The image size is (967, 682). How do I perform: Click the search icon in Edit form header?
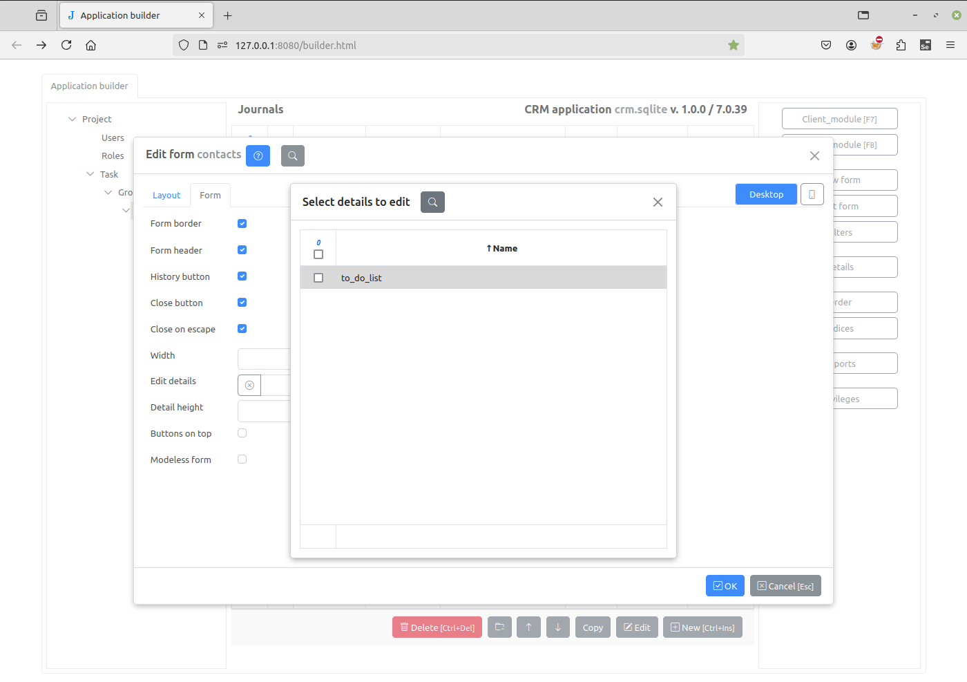293,155
